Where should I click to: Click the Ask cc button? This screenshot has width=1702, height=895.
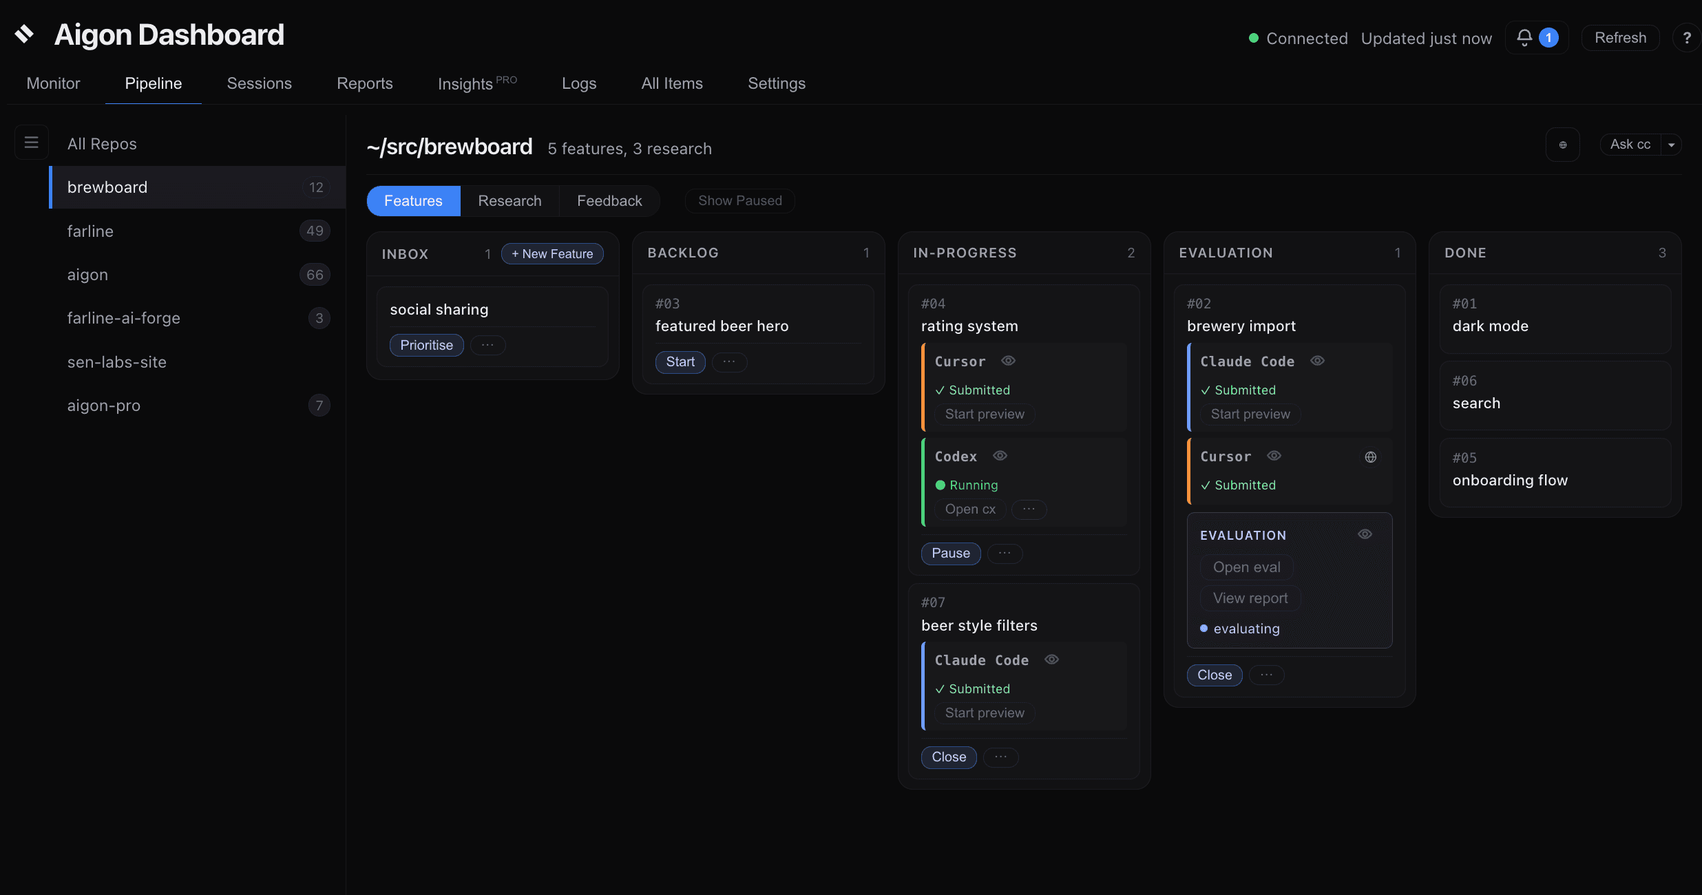tap(1630, 145)
